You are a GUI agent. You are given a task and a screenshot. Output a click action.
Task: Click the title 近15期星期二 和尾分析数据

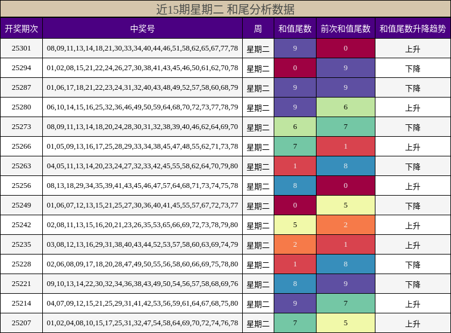[x=225, y=9]
